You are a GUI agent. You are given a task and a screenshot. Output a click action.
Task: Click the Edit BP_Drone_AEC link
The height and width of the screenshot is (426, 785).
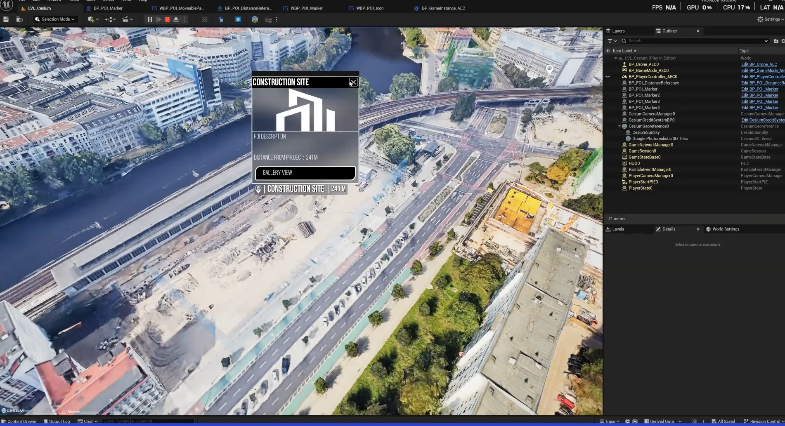click(759, 64)
